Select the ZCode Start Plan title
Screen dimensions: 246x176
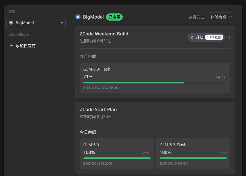(98, 109)
